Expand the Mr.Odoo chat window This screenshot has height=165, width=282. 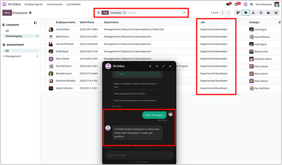click(163, 66)
